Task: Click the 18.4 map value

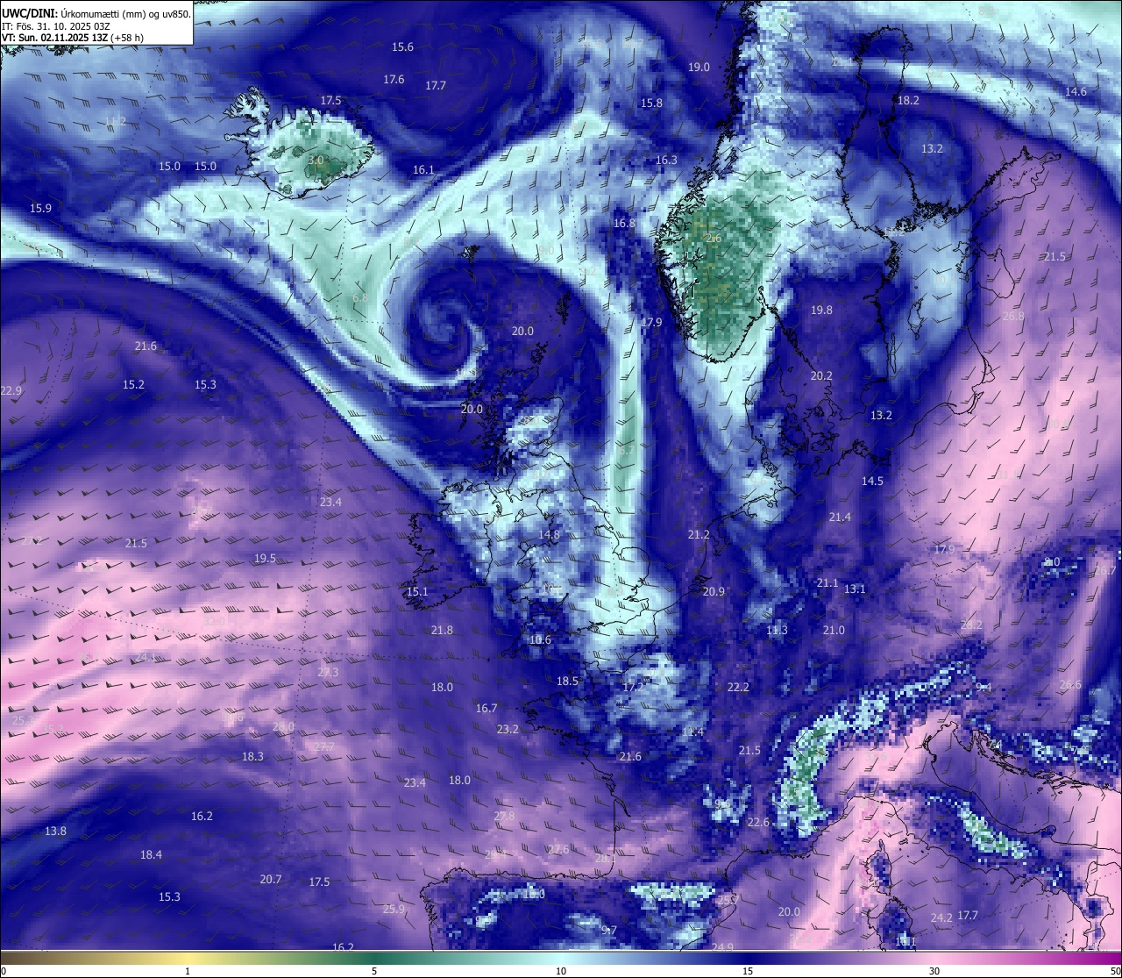Action: point(151,855)
